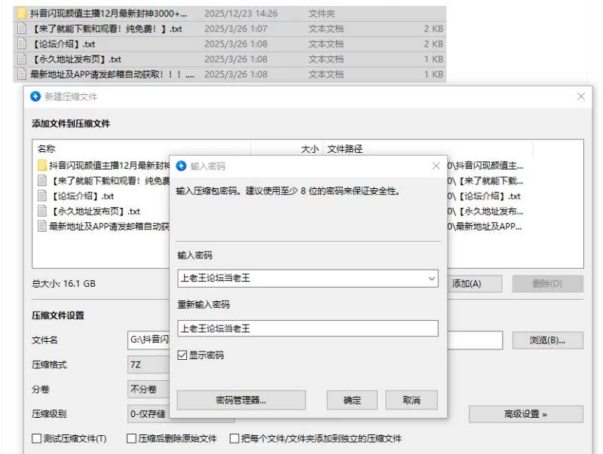Viewport: 603px width, 454px height.
Task: Click text file icon of 【永久地址发布页】.txt in explorer
Action: 22,59
